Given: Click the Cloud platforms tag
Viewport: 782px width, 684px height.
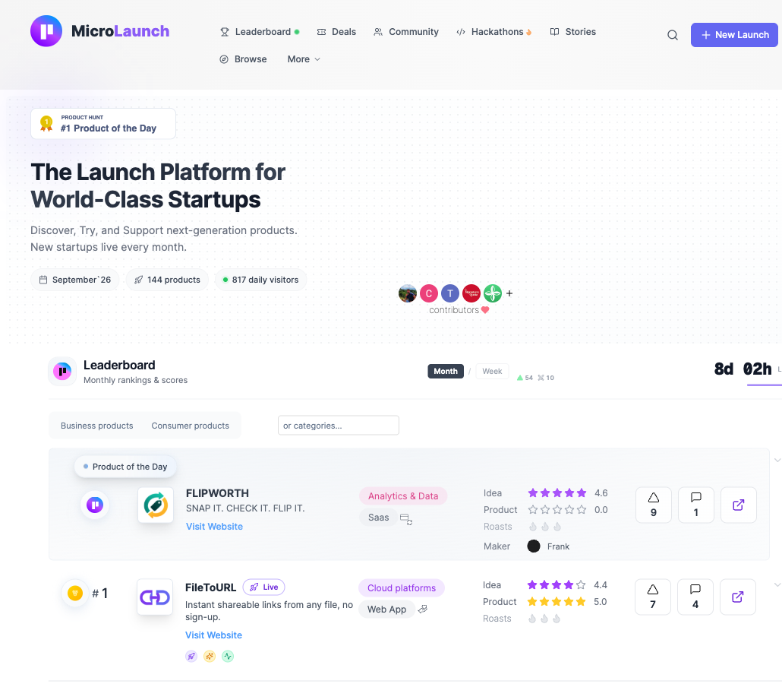Looking at the screenshot, I should (402, 587).
